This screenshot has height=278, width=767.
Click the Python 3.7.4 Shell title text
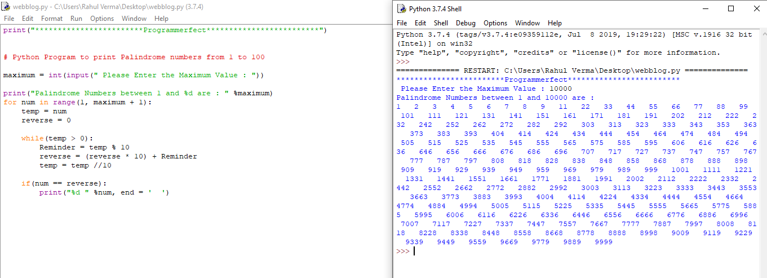[436, 8]
